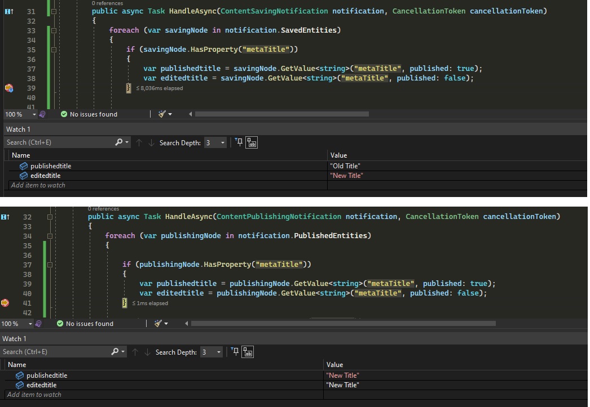The height and width of the screenshot is (407, 590).
Task: Collapse the foreach block over notification.PublishedEntities
Action: (50, 236)
